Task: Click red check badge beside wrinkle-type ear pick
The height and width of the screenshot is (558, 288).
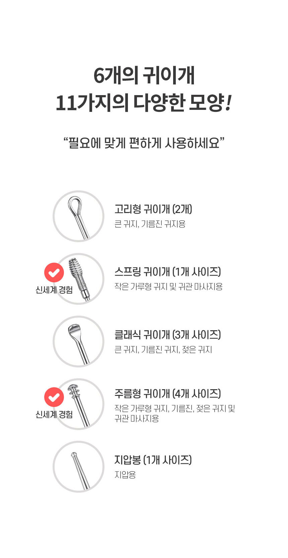Action: (54, 397)
